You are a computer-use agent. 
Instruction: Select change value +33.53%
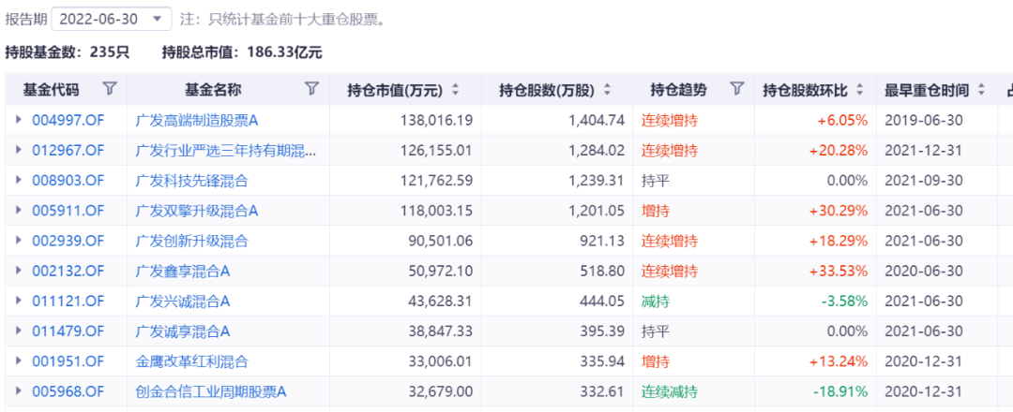[x=839, y=272]
